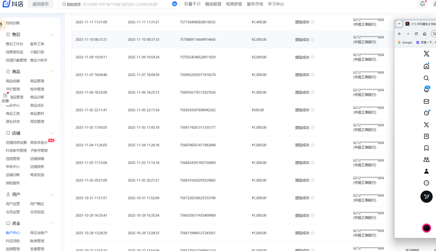Expand the 资金 sidebar section
Viewport: 436px width, 251px height.
coord(52,223)
